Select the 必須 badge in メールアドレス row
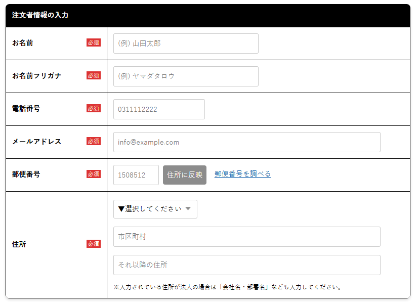The width and height of the screenshot is (419, 307). pos(94,142)
